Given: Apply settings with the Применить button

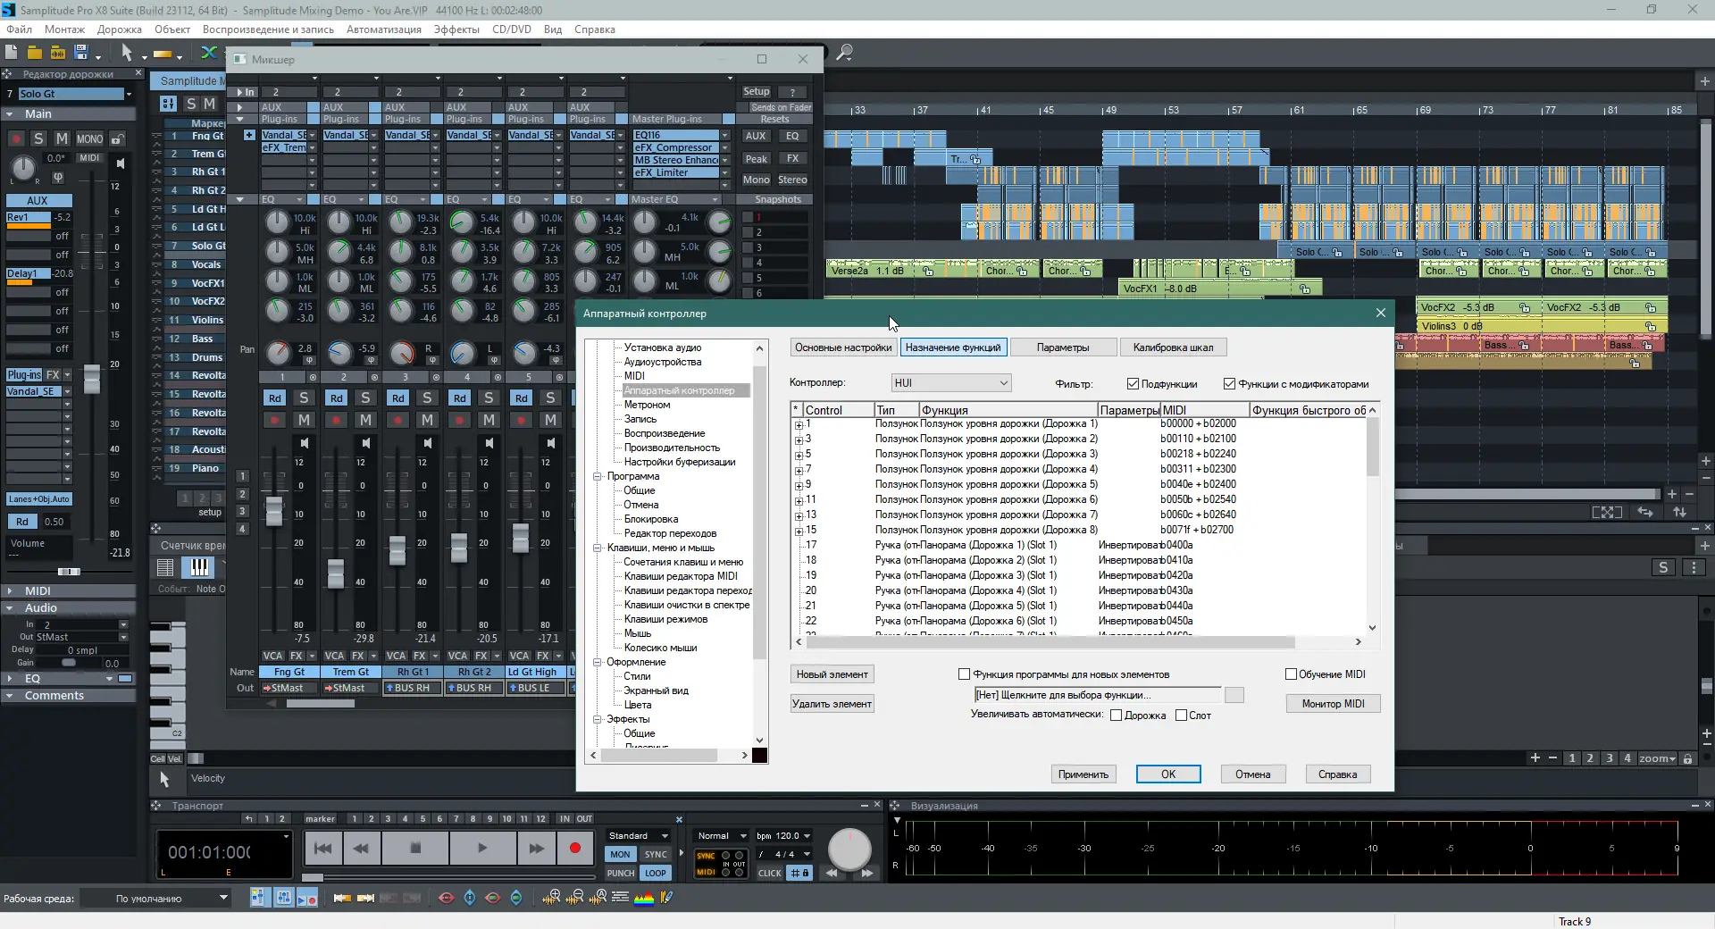Looking at the screenshot, I should (1083, 774).
